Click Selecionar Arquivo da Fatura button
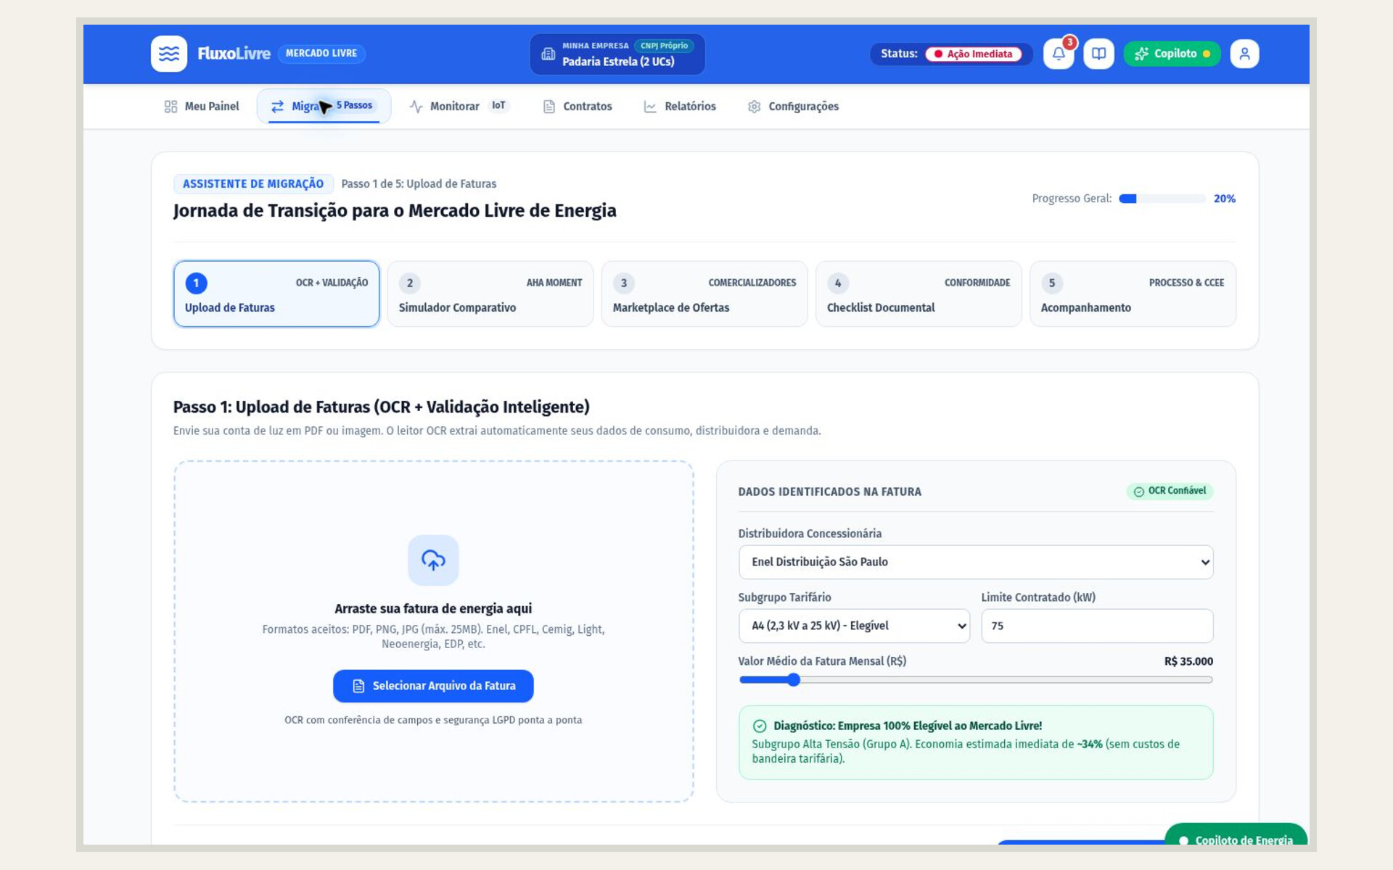This screenshot has height=870, width=1393. click(433, 686)
